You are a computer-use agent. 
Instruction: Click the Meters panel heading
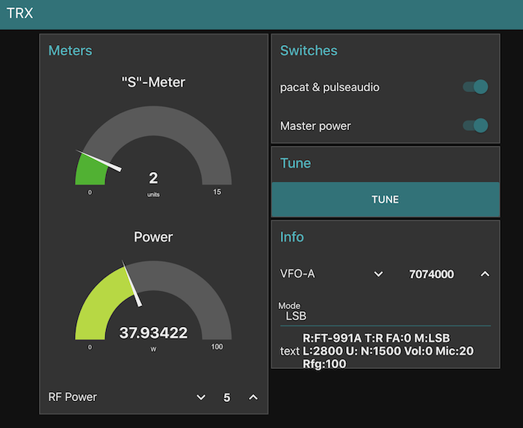click(70, 51)
